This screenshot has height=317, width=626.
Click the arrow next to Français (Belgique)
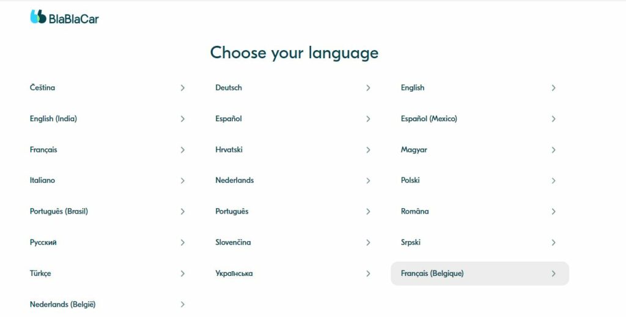553,274
